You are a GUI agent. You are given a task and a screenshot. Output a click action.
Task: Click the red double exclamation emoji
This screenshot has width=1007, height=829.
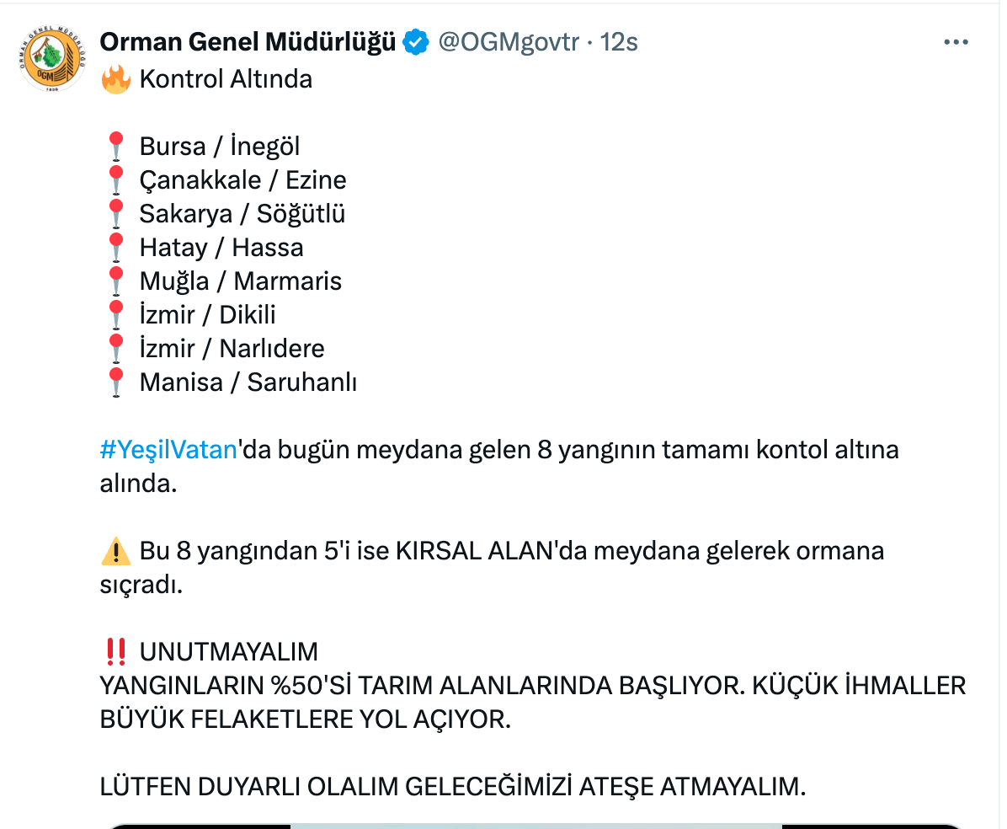(116, 651)
